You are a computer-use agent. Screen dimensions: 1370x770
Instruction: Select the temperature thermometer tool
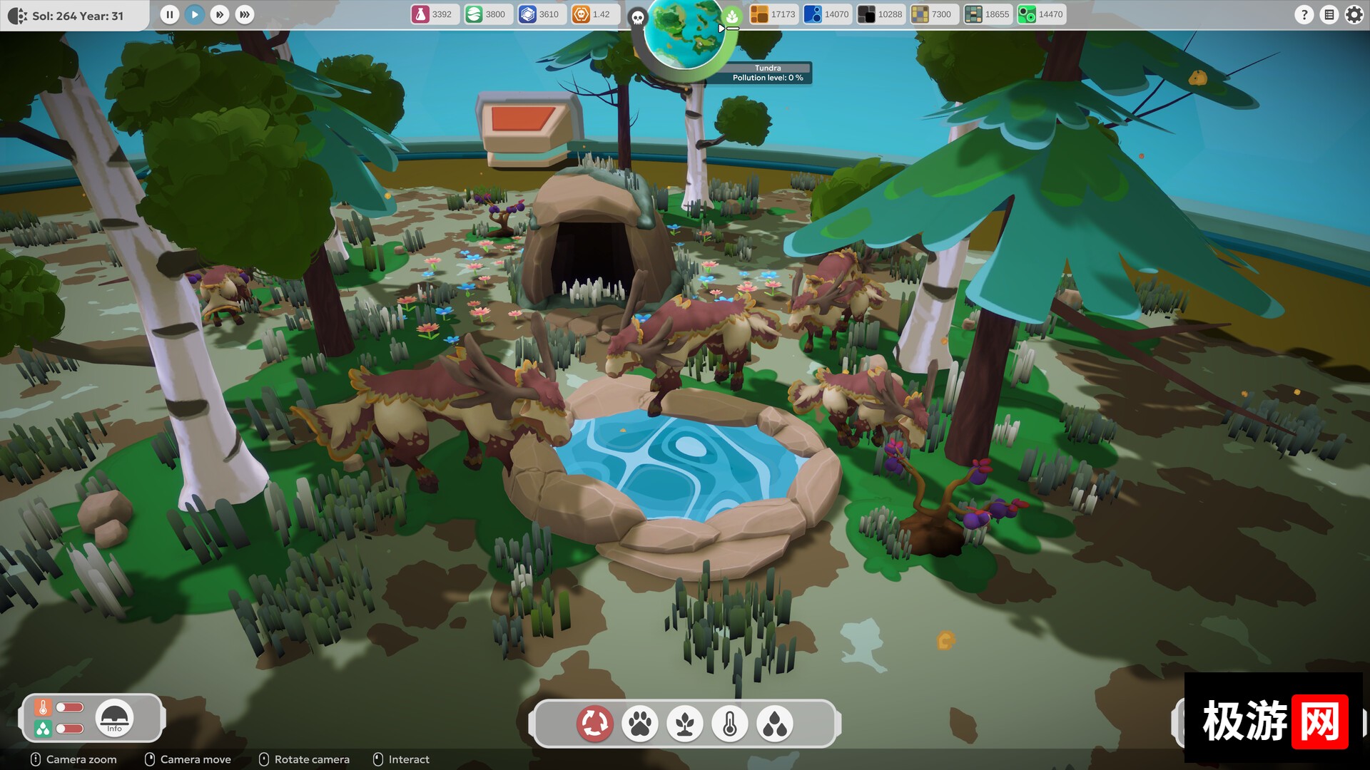coord(730,724)
